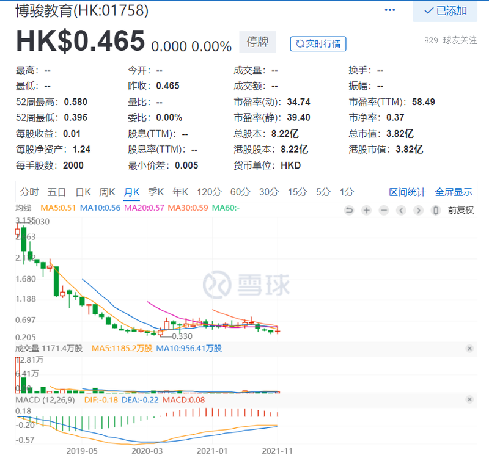Click the HK$0.465 current price
The height and width of the screenshot is (458, 489).
pyautogui.click(x=81, y=40)
